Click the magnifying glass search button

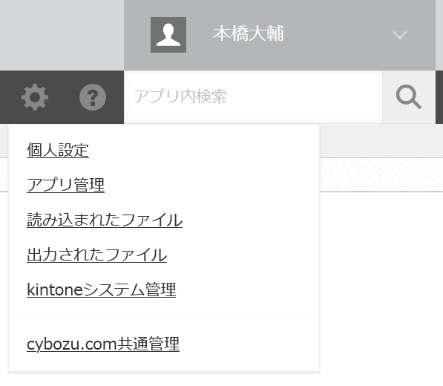[x=409, y=97]
